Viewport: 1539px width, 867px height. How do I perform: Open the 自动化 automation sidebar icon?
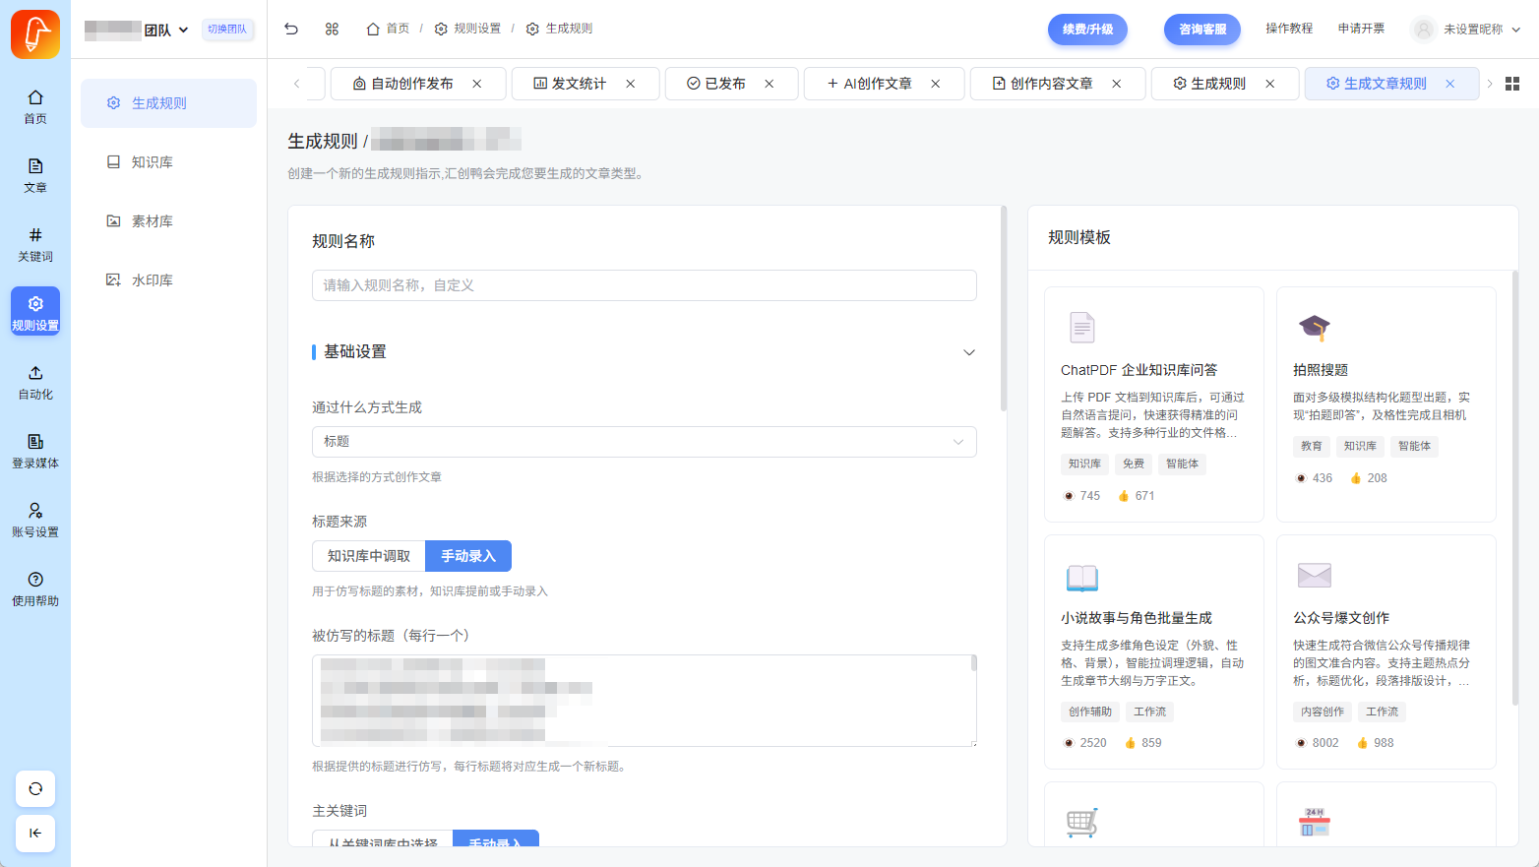tap(35, 381)
